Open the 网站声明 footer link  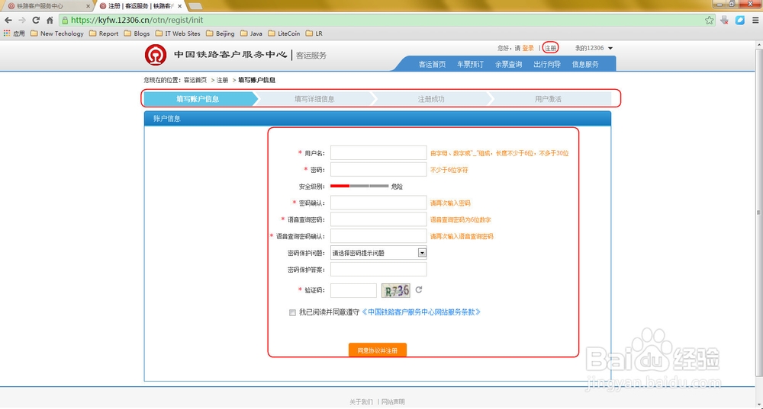[x=393, y=401]
